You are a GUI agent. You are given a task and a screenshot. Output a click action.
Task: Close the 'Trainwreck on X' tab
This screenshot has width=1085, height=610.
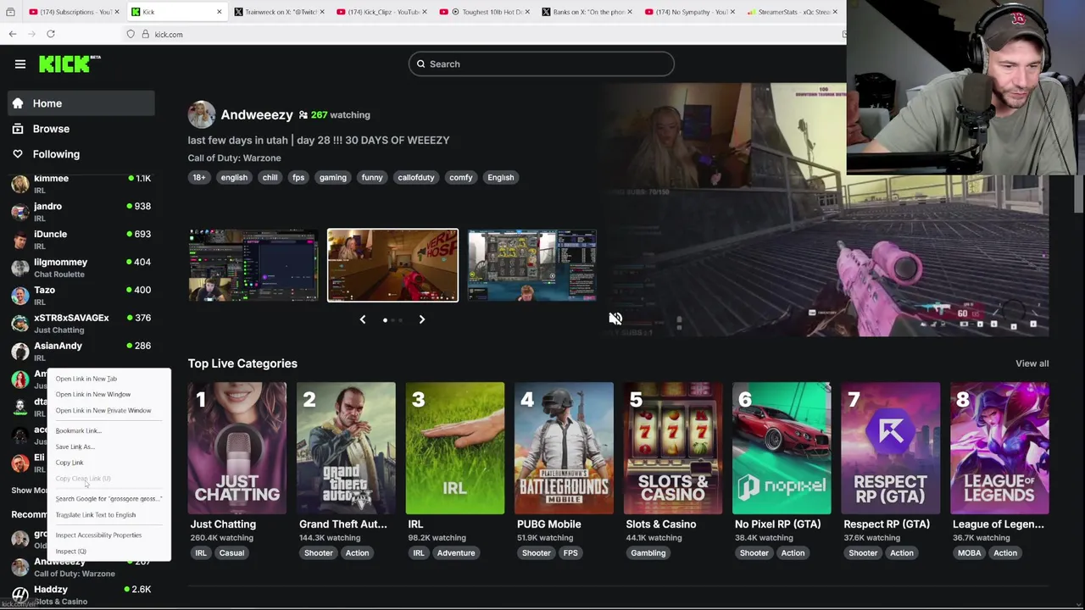point(322,12)
